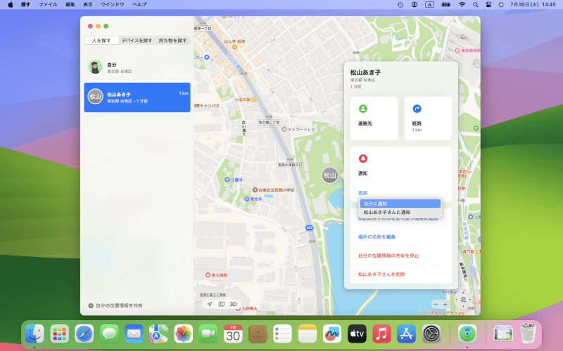Select the 自分 row in sidebar
The height and width of the screenshot is (351, 563).
[137, 67]
